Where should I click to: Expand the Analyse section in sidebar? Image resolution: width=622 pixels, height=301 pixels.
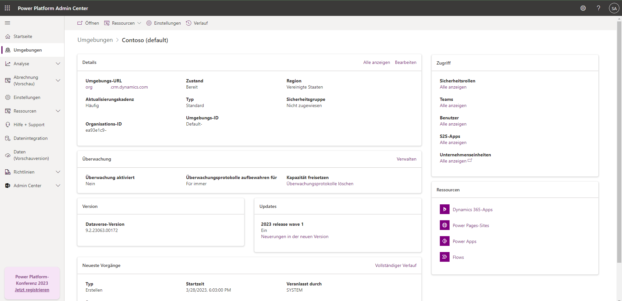coord(58,64)
